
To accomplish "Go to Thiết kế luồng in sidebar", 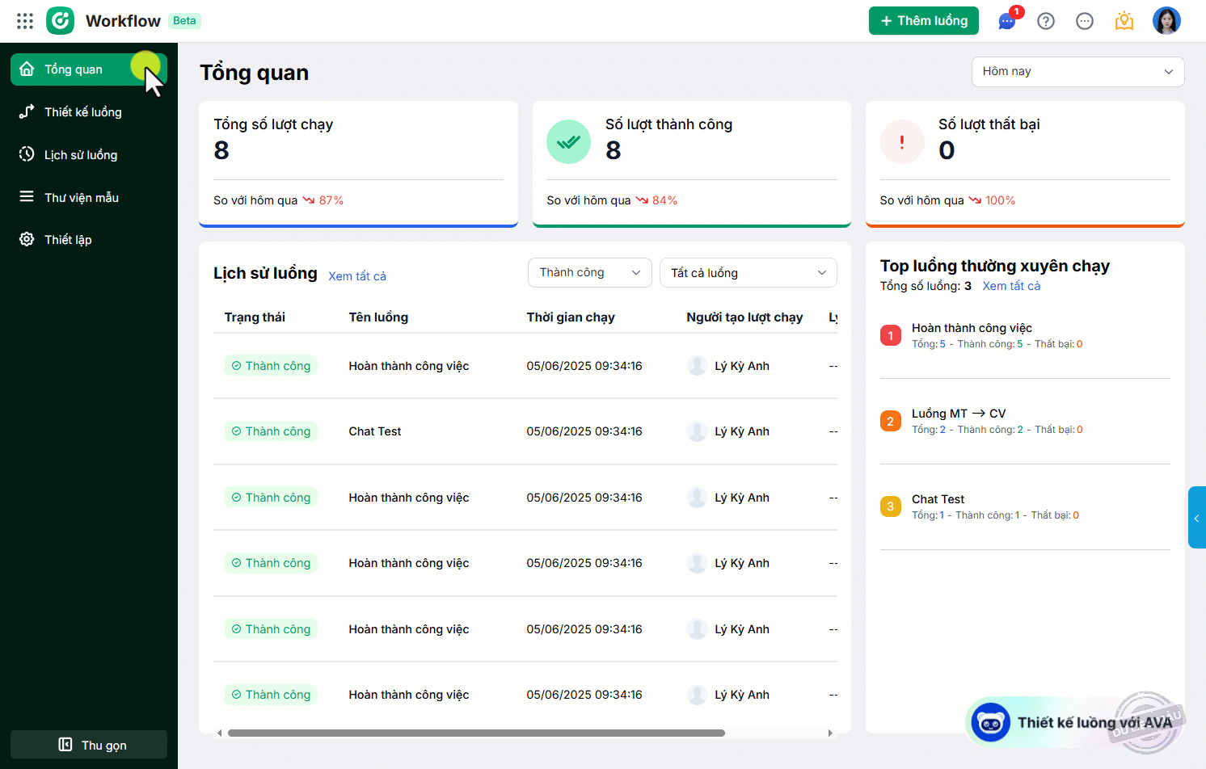I will pyautogui.click(x=82, y=112).
